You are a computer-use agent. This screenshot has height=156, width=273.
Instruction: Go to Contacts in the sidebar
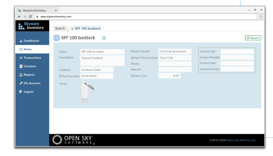[x=32, y=66]
